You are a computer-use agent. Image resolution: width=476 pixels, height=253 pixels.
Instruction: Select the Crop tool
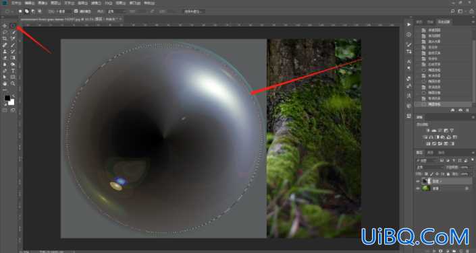tap(5, 38)
